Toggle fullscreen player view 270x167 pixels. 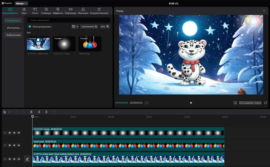pos(265,103)
